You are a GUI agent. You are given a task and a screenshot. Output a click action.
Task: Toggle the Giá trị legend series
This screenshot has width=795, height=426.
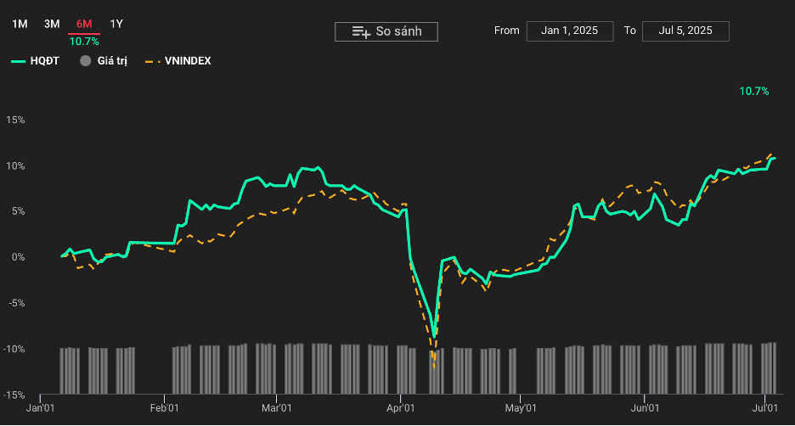[104, 61]
